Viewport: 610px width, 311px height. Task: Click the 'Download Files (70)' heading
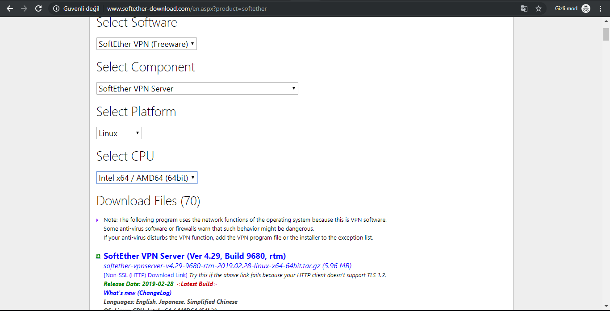[x=148, y=201]
